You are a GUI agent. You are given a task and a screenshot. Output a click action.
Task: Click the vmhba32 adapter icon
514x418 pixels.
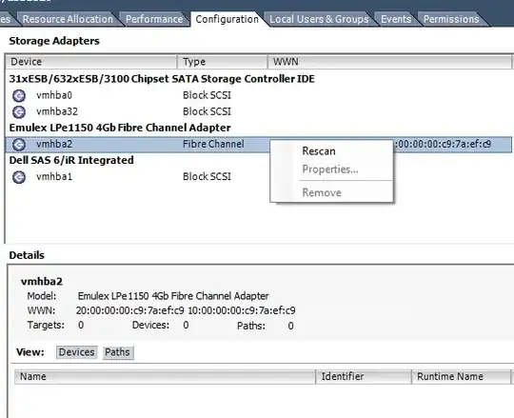(19, 111)
